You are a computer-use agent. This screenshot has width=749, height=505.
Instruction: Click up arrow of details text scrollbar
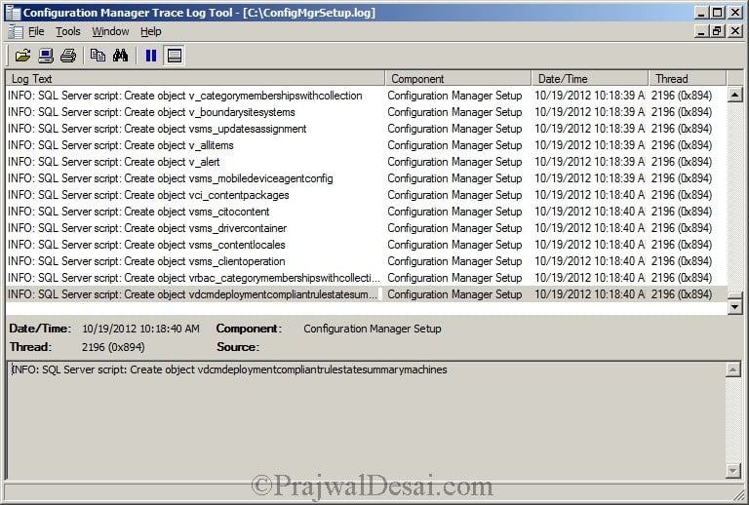tap(733, 369)
